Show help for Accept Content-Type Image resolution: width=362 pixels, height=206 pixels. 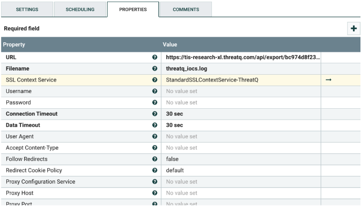155,148
